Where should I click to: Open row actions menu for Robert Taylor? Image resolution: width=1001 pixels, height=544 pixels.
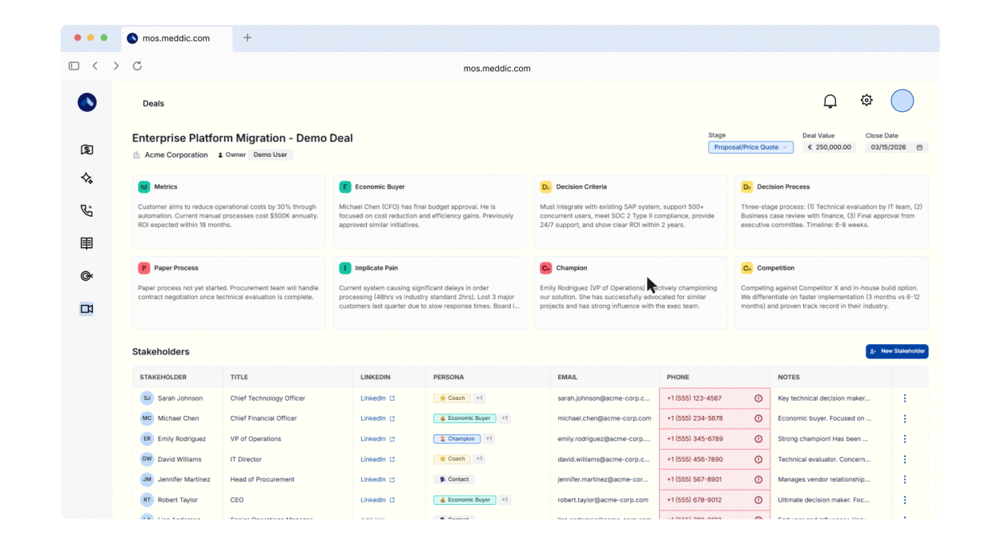coord(905,500)
